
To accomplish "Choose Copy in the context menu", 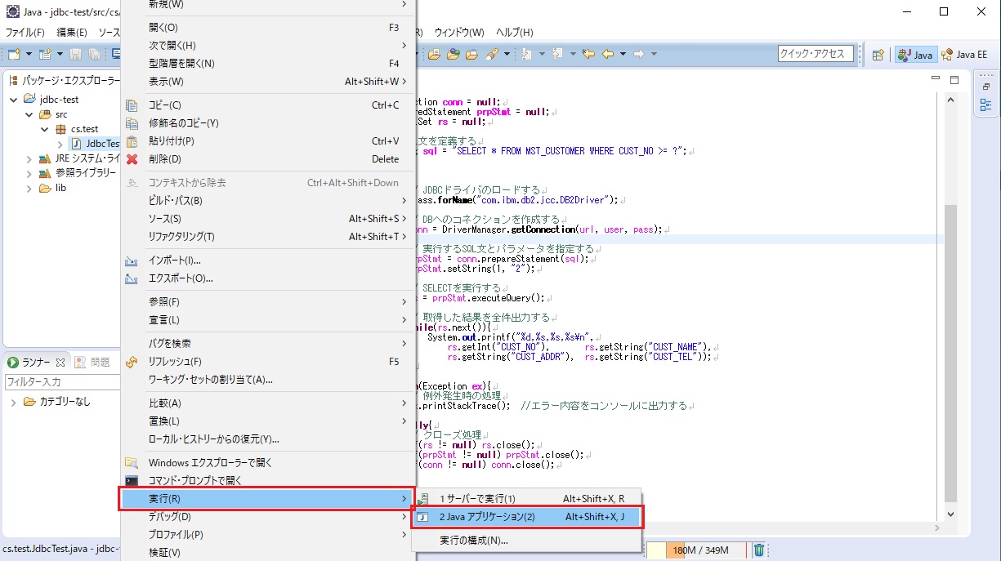I will click(269, 105).
